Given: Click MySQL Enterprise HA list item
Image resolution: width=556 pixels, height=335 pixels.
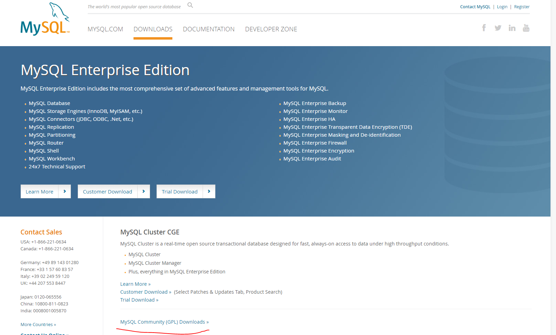Looking at the screenshot, I should (x=309, y=119).
